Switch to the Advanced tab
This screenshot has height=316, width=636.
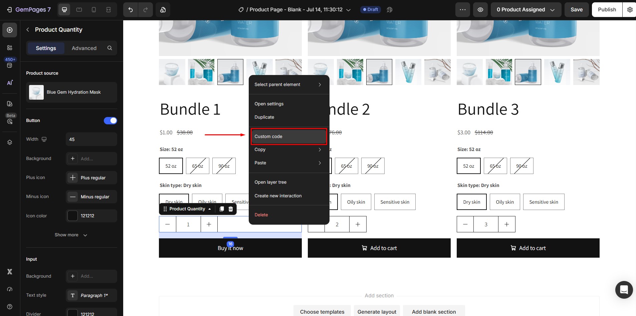coord(84,48)
